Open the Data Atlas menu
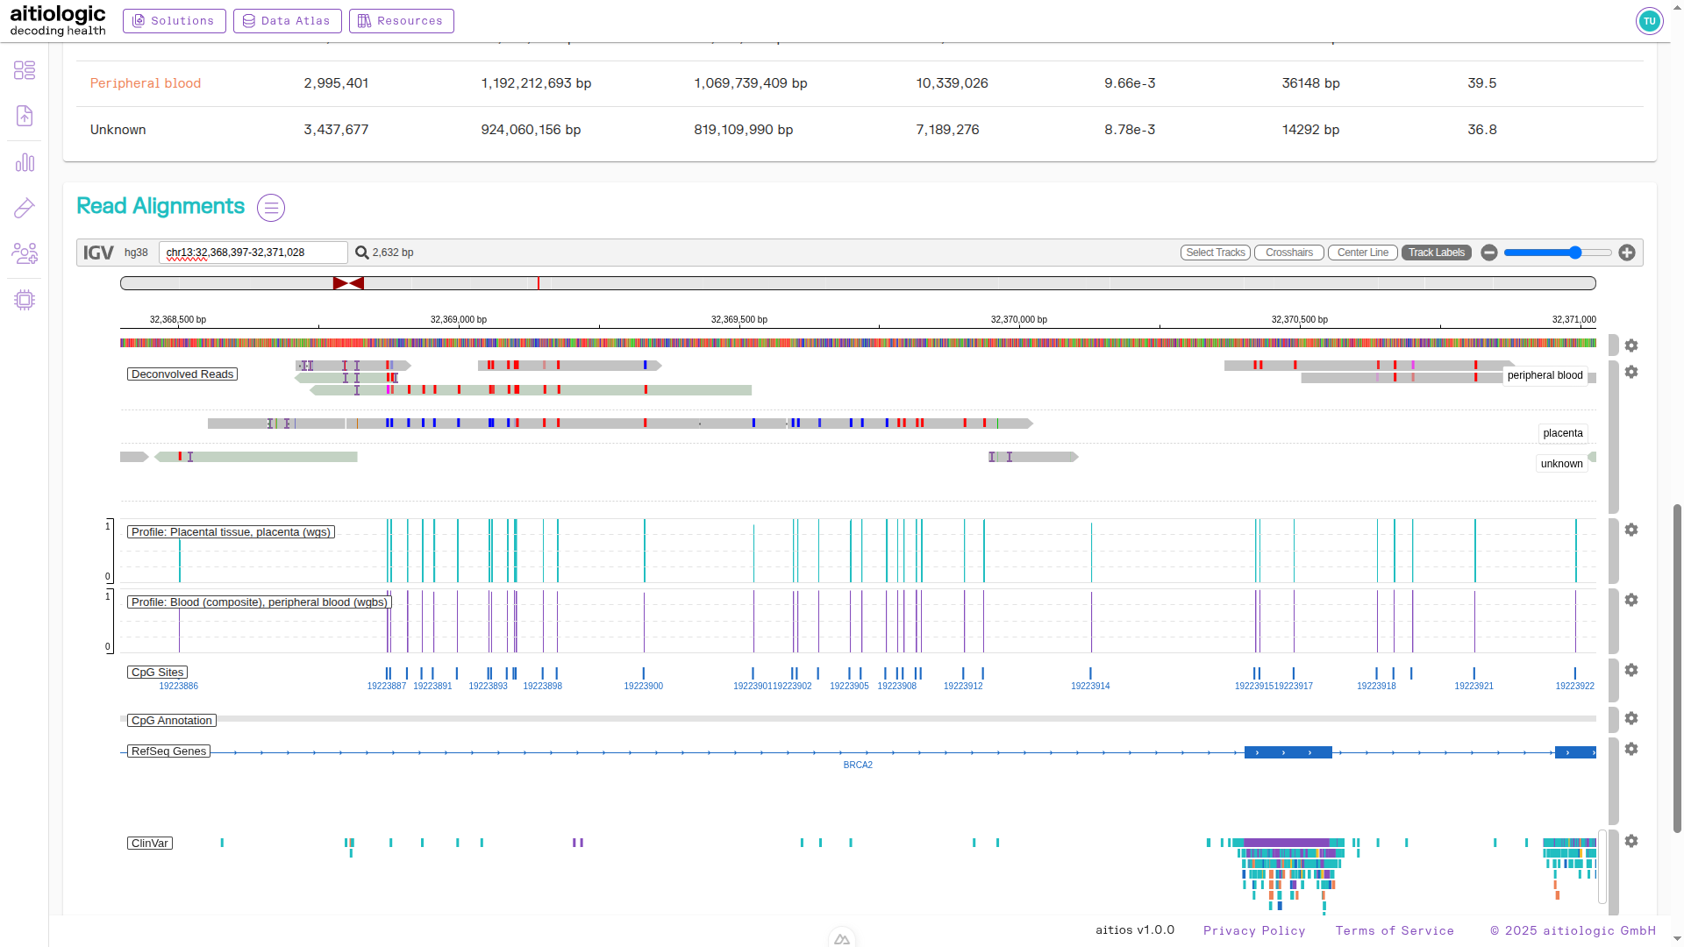This screenshot has width=1684, height=947. (287, 21)
